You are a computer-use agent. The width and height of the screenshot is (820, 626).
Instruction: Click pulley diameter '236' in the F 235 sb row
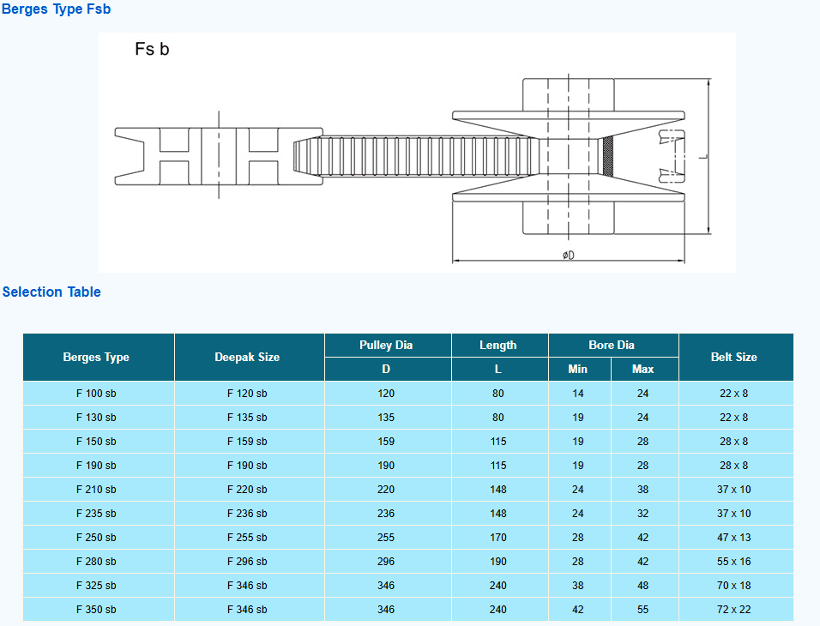coord(386,514)
